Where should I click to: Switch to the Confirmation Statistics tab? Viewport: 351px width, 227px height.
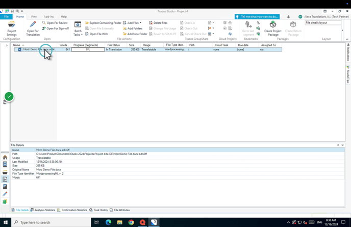tap(72, 210)
